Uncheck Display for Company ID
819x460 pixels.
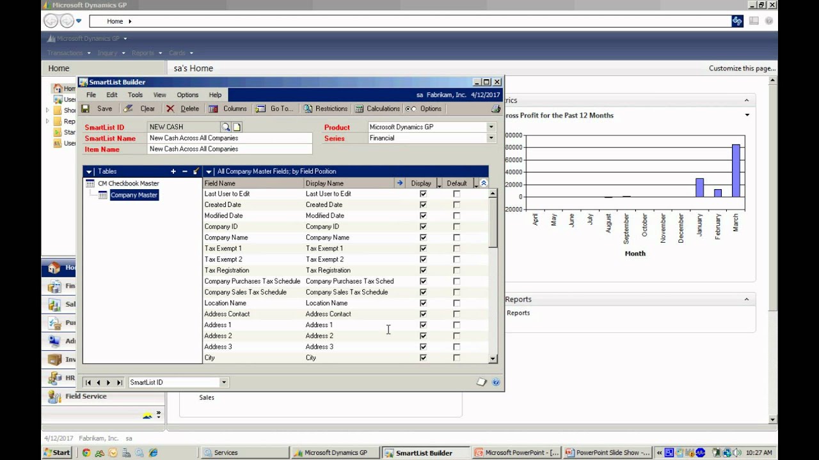point(423,226)
